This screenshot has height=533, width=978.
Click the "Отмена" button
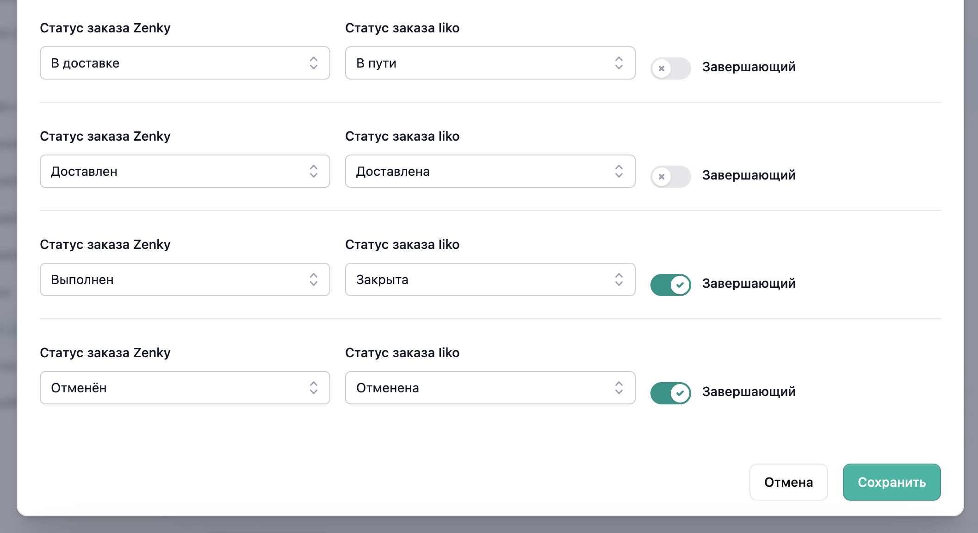pos(788,482)
